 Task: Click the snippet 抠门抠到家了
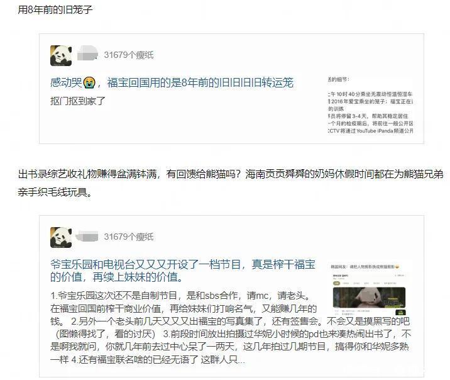click(x=78, y=101)
